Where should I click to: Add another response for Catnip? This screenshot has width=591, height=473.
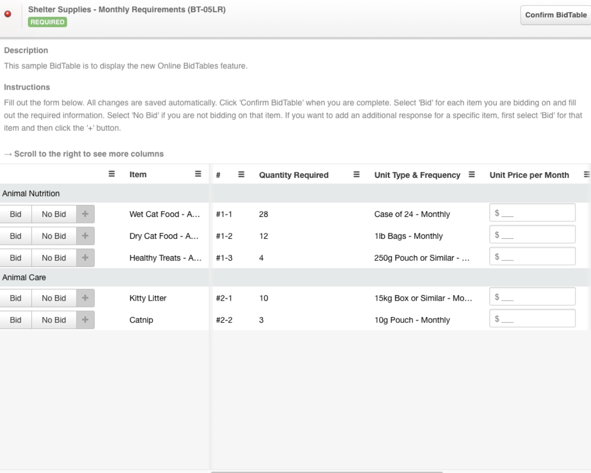click(85, 320)
